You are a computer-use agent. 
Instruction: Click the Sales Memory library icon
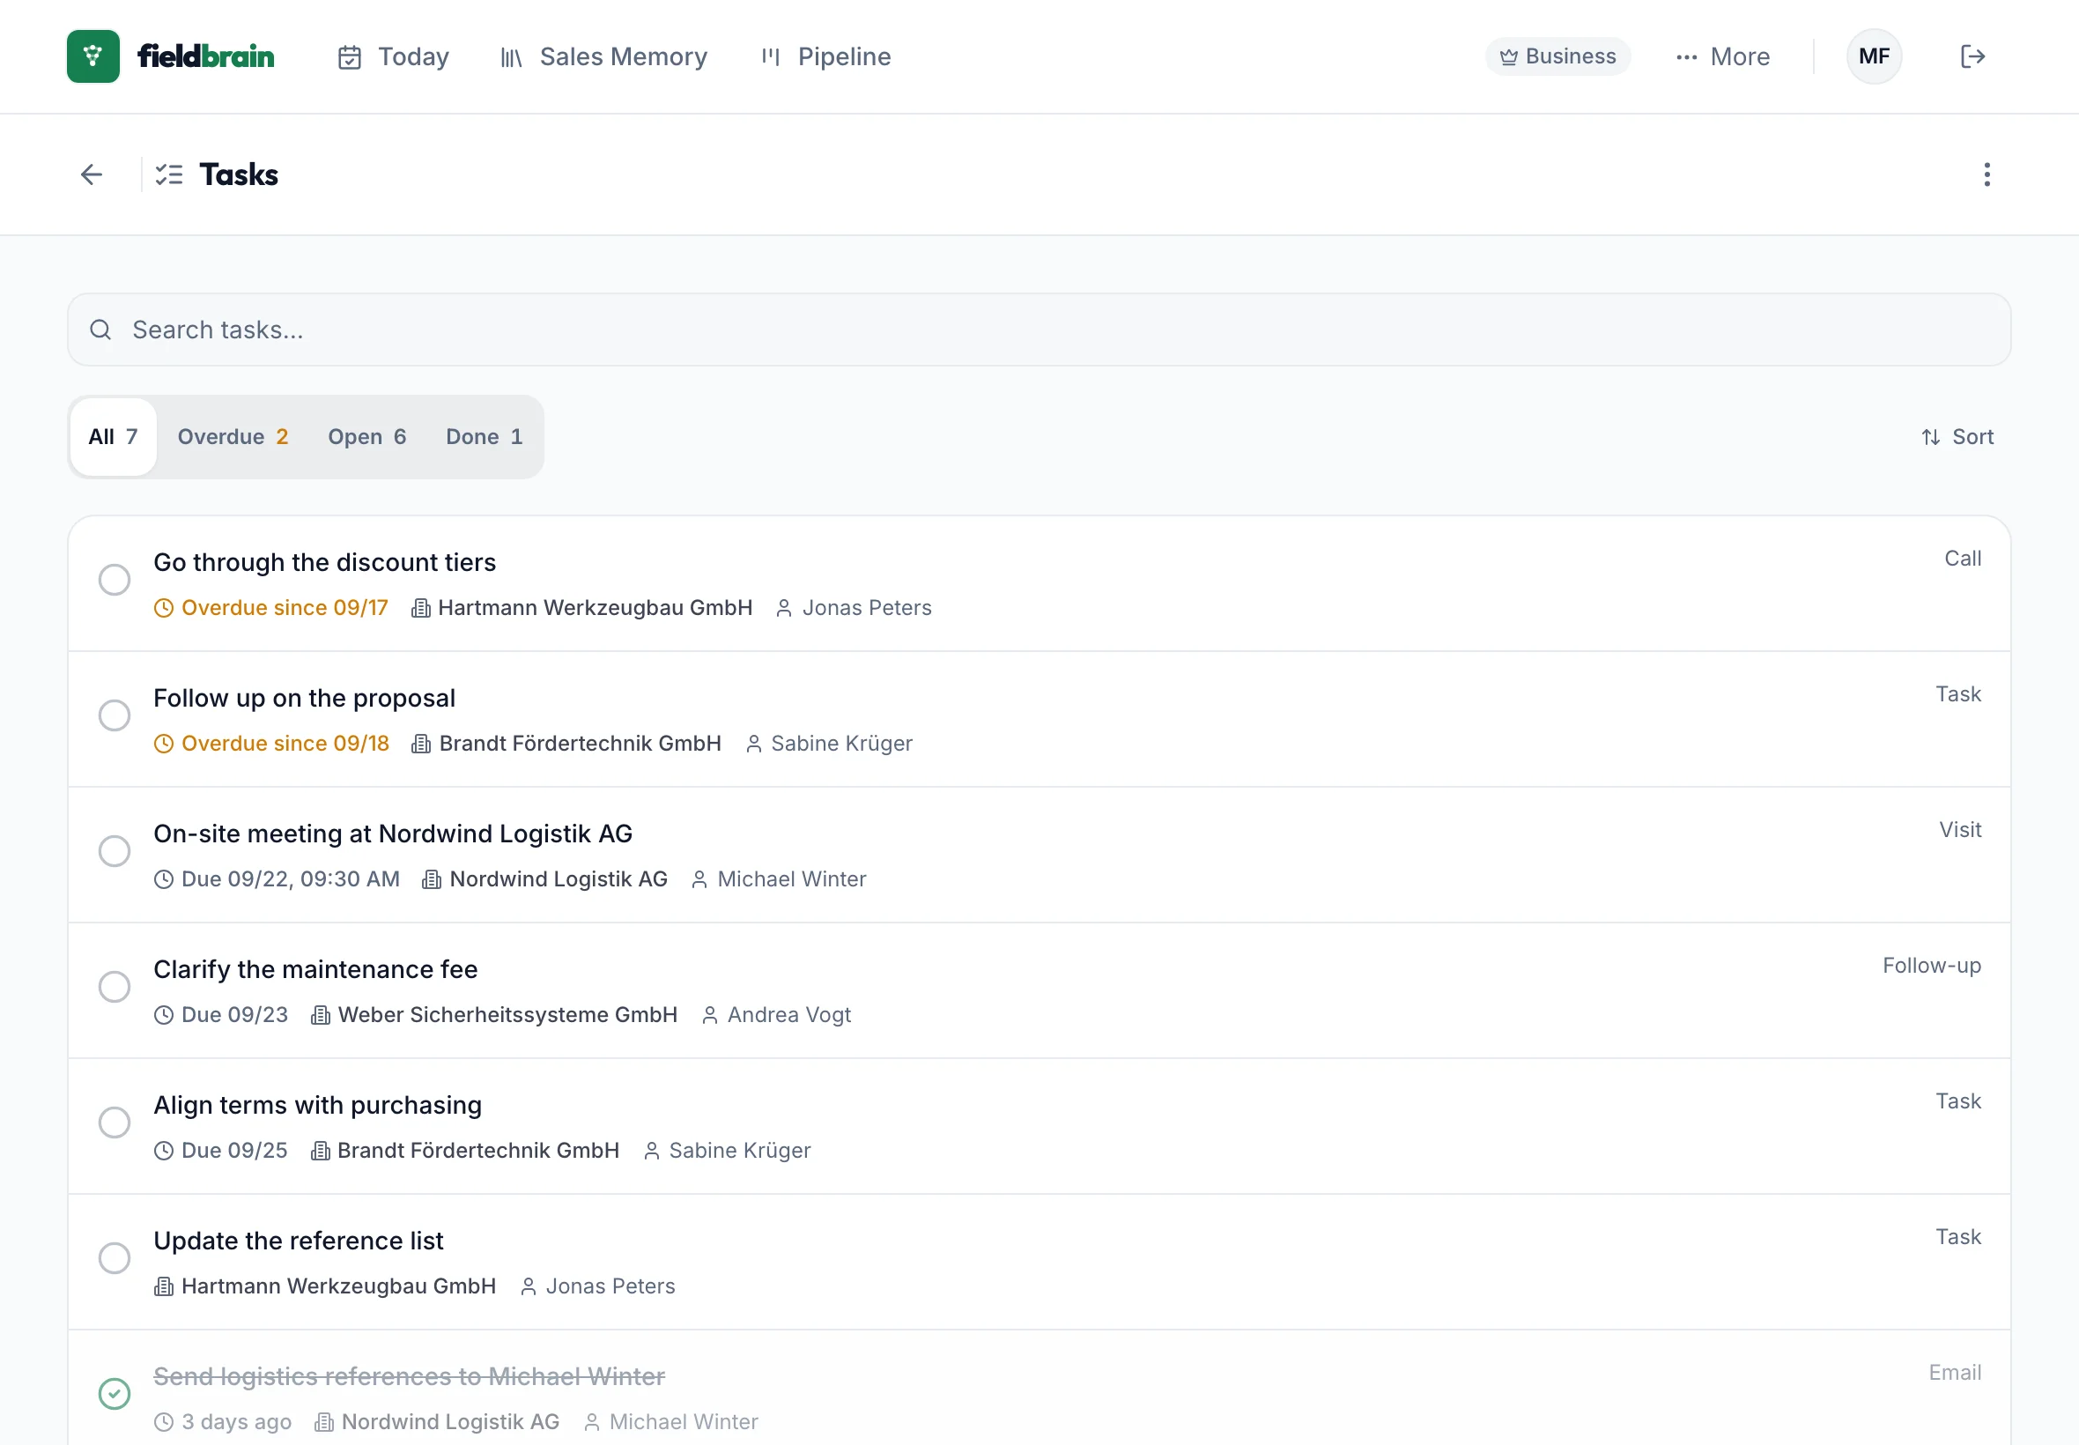(x=511, y=57)
